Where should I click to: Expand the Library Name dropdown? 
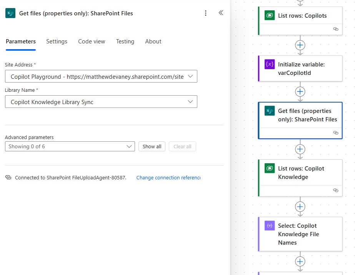tap(101, 102)
